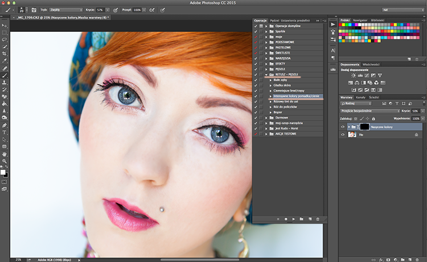Expand the Gładka skóra action
The height and width of the screenshot is (262, 427).
[270, 85]
